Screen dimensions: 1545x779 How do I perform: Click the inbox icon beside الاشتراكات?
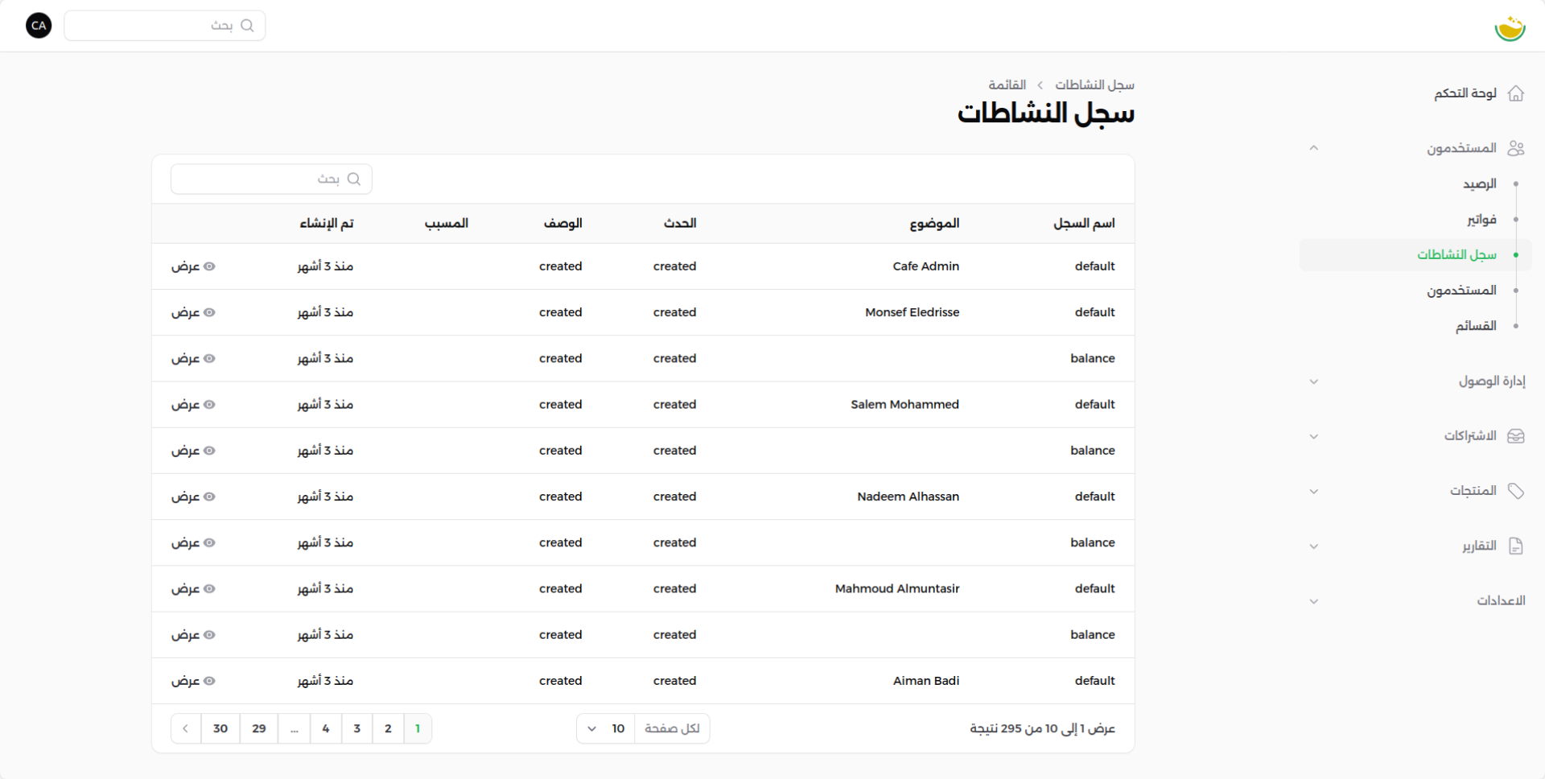point(1516,436)
